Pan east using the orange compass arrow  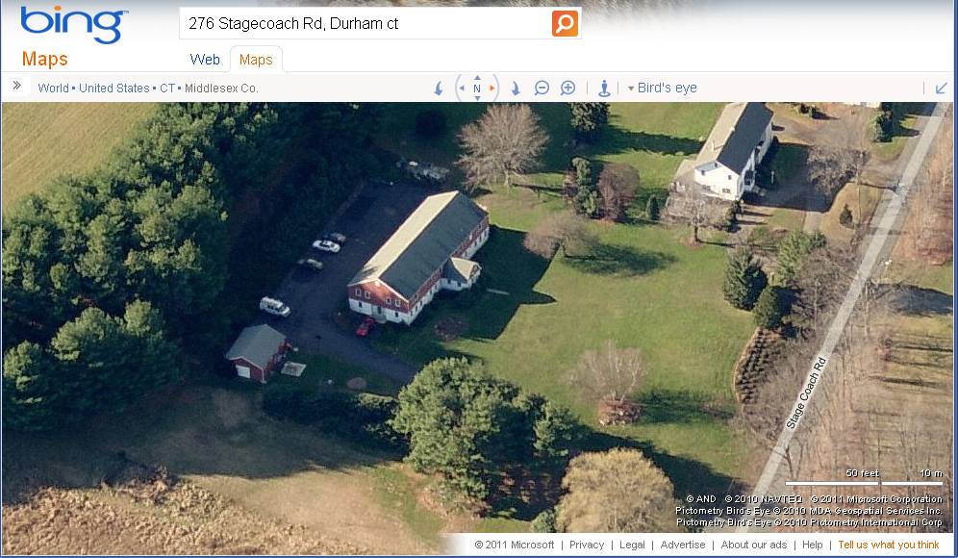(492, 88)
